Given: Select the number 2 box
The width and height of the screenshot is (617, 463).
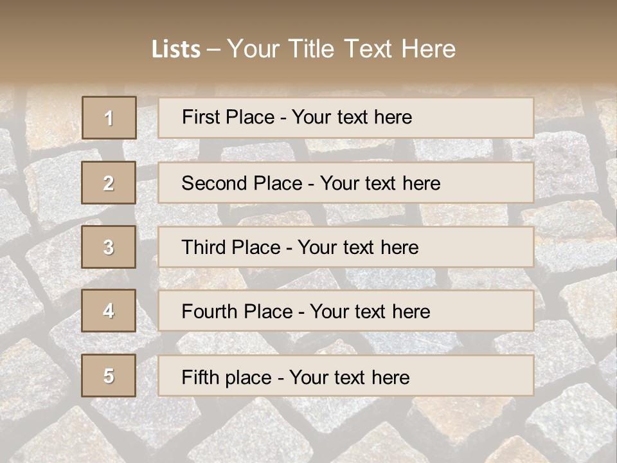Looking at the screenshot, I should (109, 183).
